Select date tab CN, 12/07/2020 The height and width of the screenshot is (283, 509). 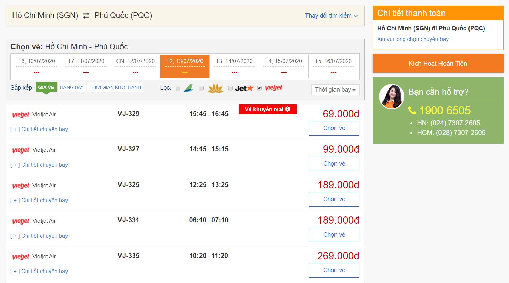point(135,66)
